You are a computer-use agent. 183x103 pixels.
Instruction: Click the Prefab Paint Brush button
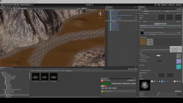[x=106, y=84]
